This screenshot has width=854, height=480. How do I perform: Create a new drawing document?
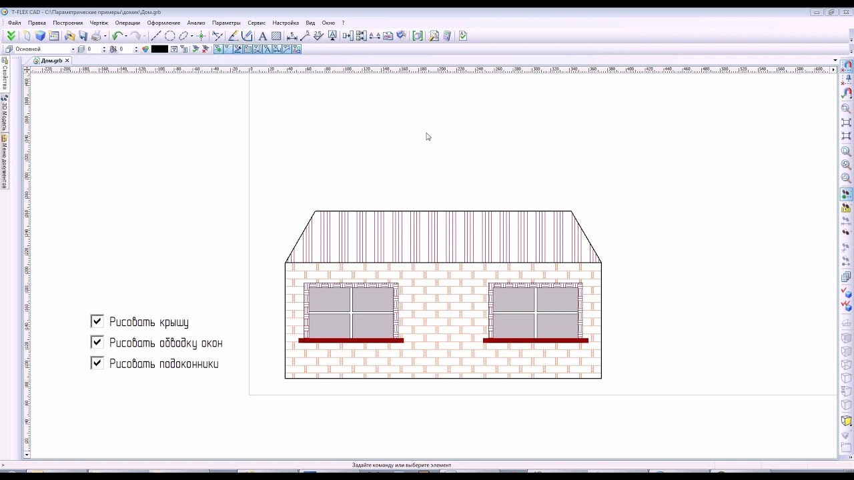point(27,36)
